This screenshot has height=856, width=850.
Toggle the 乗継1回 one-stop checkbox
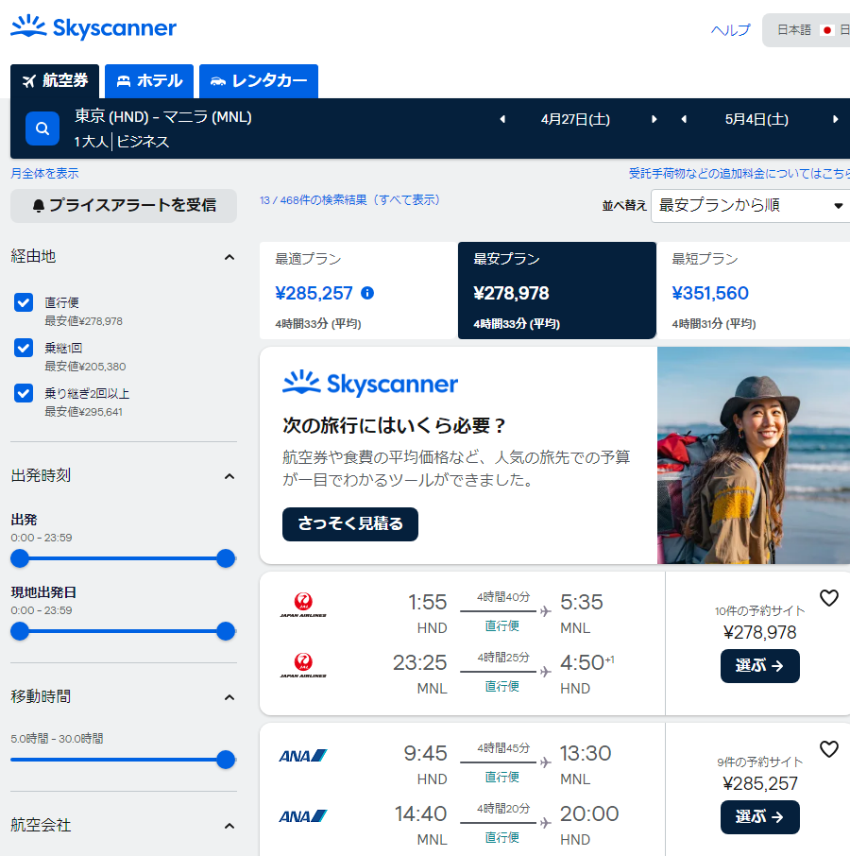tap(24, 348)
